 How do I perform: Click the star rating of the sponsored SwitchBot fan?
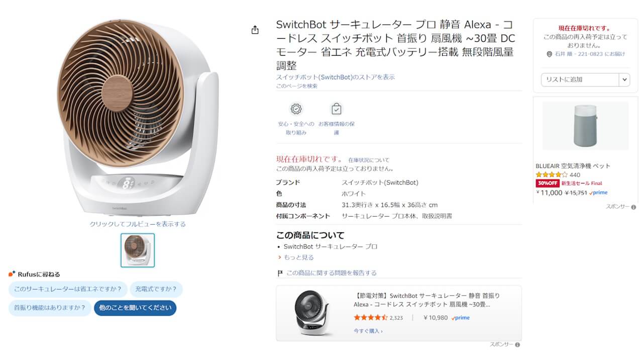(x=371, y=318)
